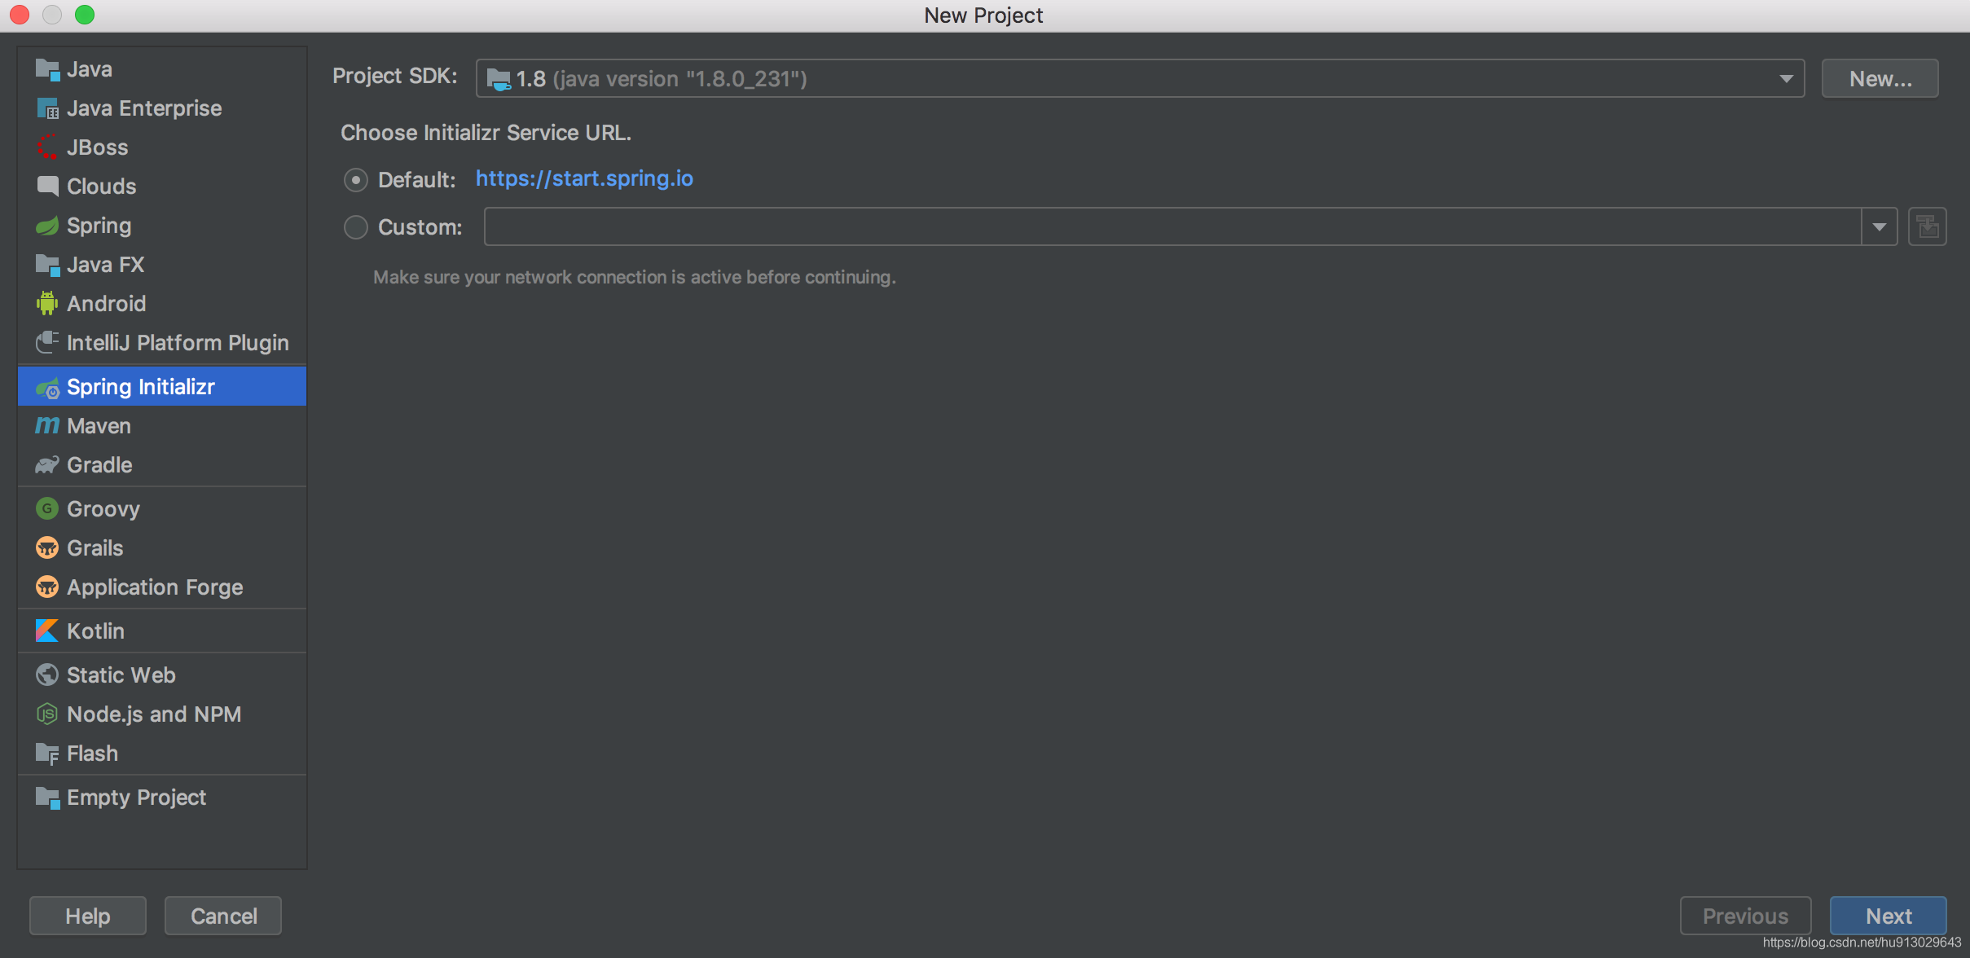The width and height of the screenshot is (1970, 958).
Task: Click the Kotlin K icon
Action: pos(47,631)
